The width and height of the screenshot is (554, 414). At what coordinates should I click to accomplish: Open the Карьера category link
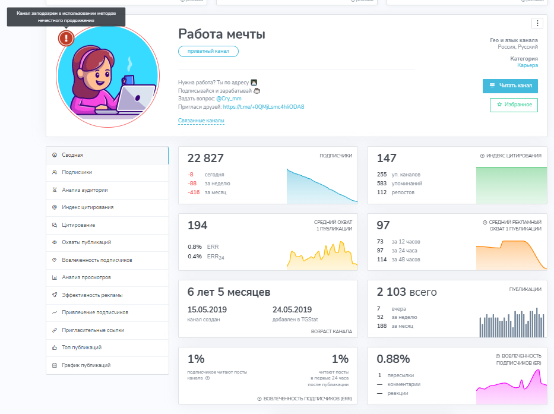[529, 66]
